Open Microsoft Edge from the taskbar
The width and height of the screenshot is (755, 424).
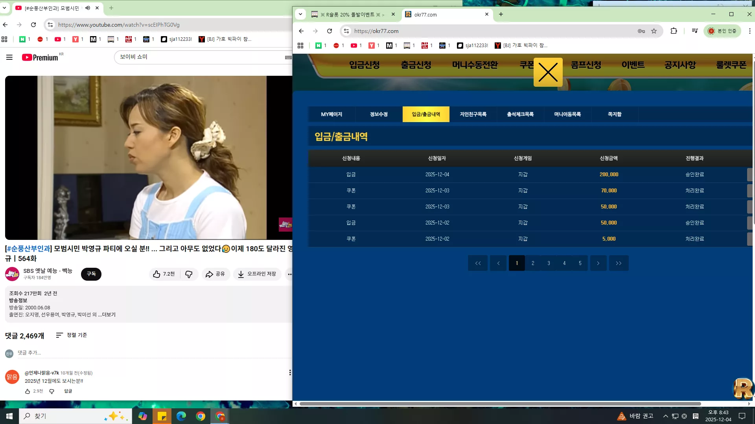[x=181, y=416]
